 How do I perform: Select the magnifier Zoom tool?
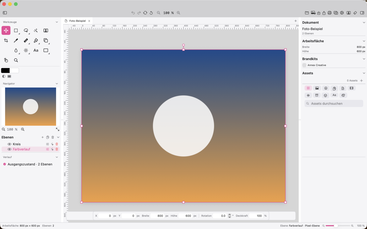[16, 60]
